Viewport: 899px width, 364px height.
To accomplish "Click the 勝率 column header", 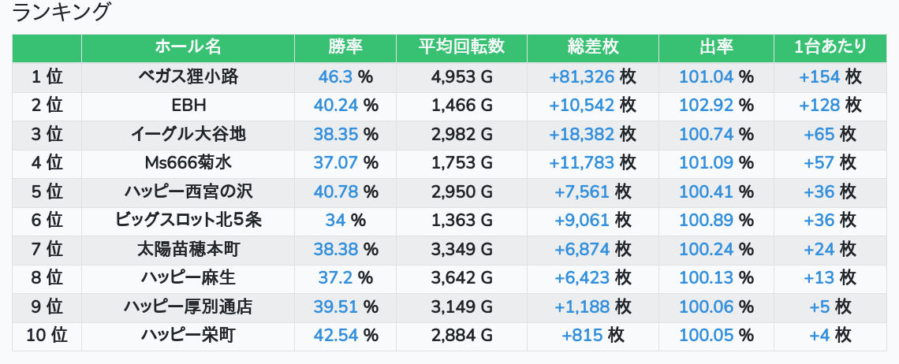I will (x=345, y=47).
